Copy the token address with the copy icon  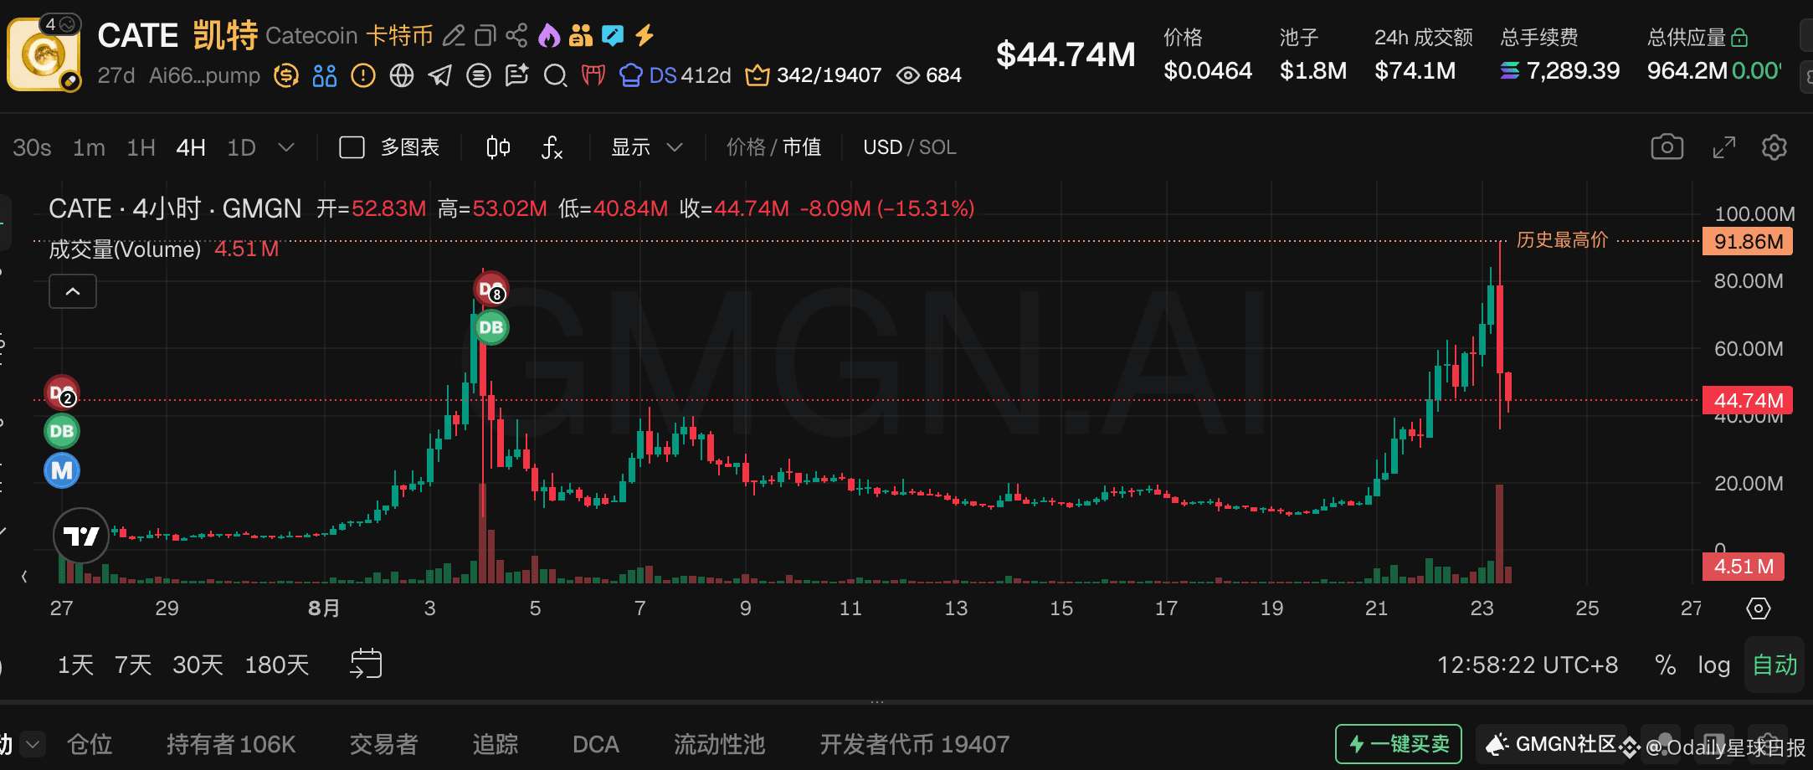(485, 35)
